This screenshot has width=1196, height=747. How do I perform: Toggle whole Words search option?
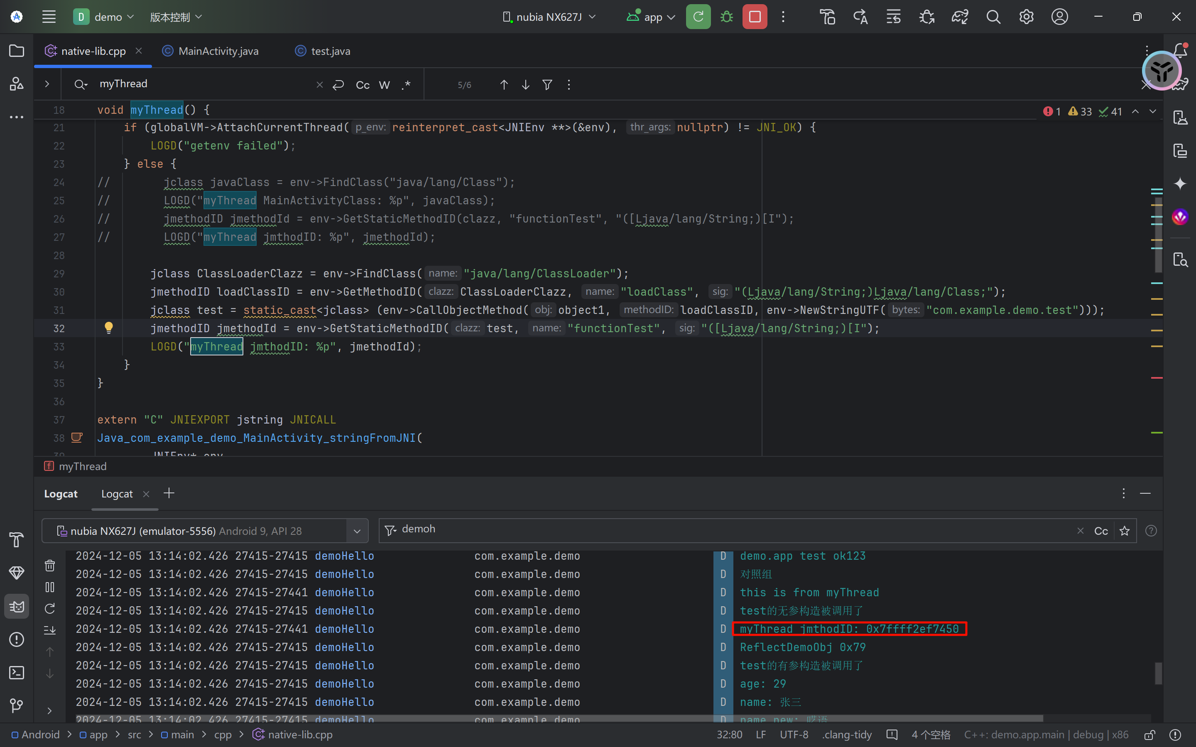point(385,85)
